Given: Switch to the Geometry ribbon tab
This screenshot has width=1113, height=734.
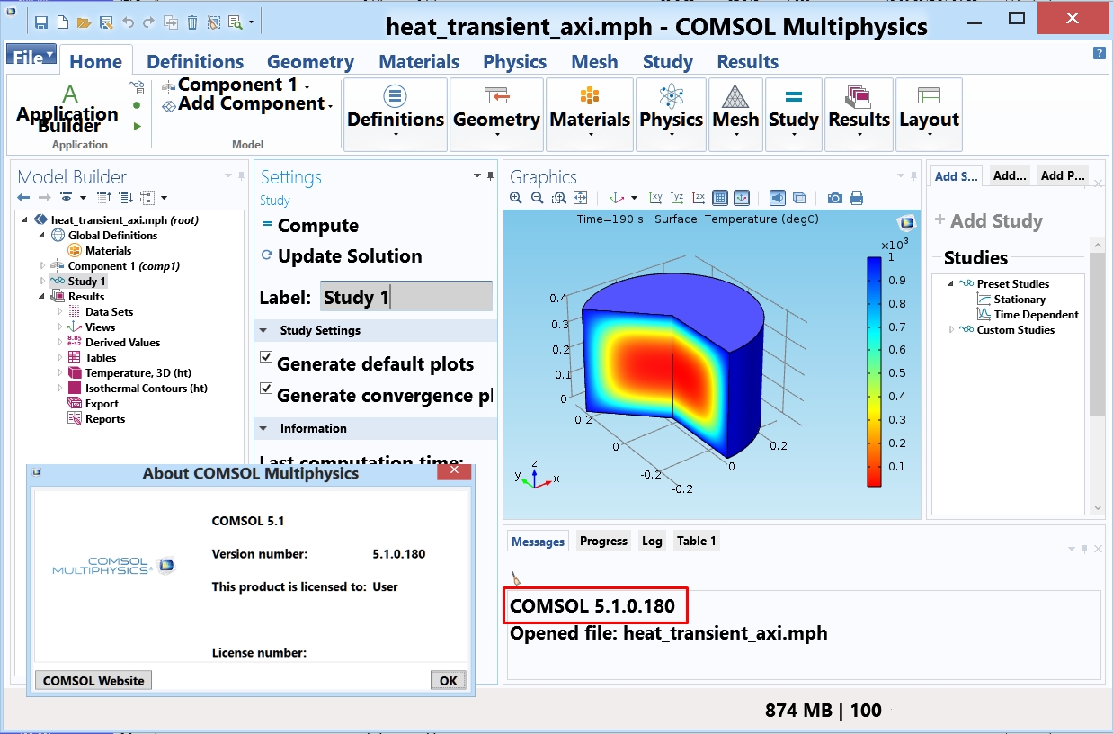Looking at the screenshot, I should point(310,62).
